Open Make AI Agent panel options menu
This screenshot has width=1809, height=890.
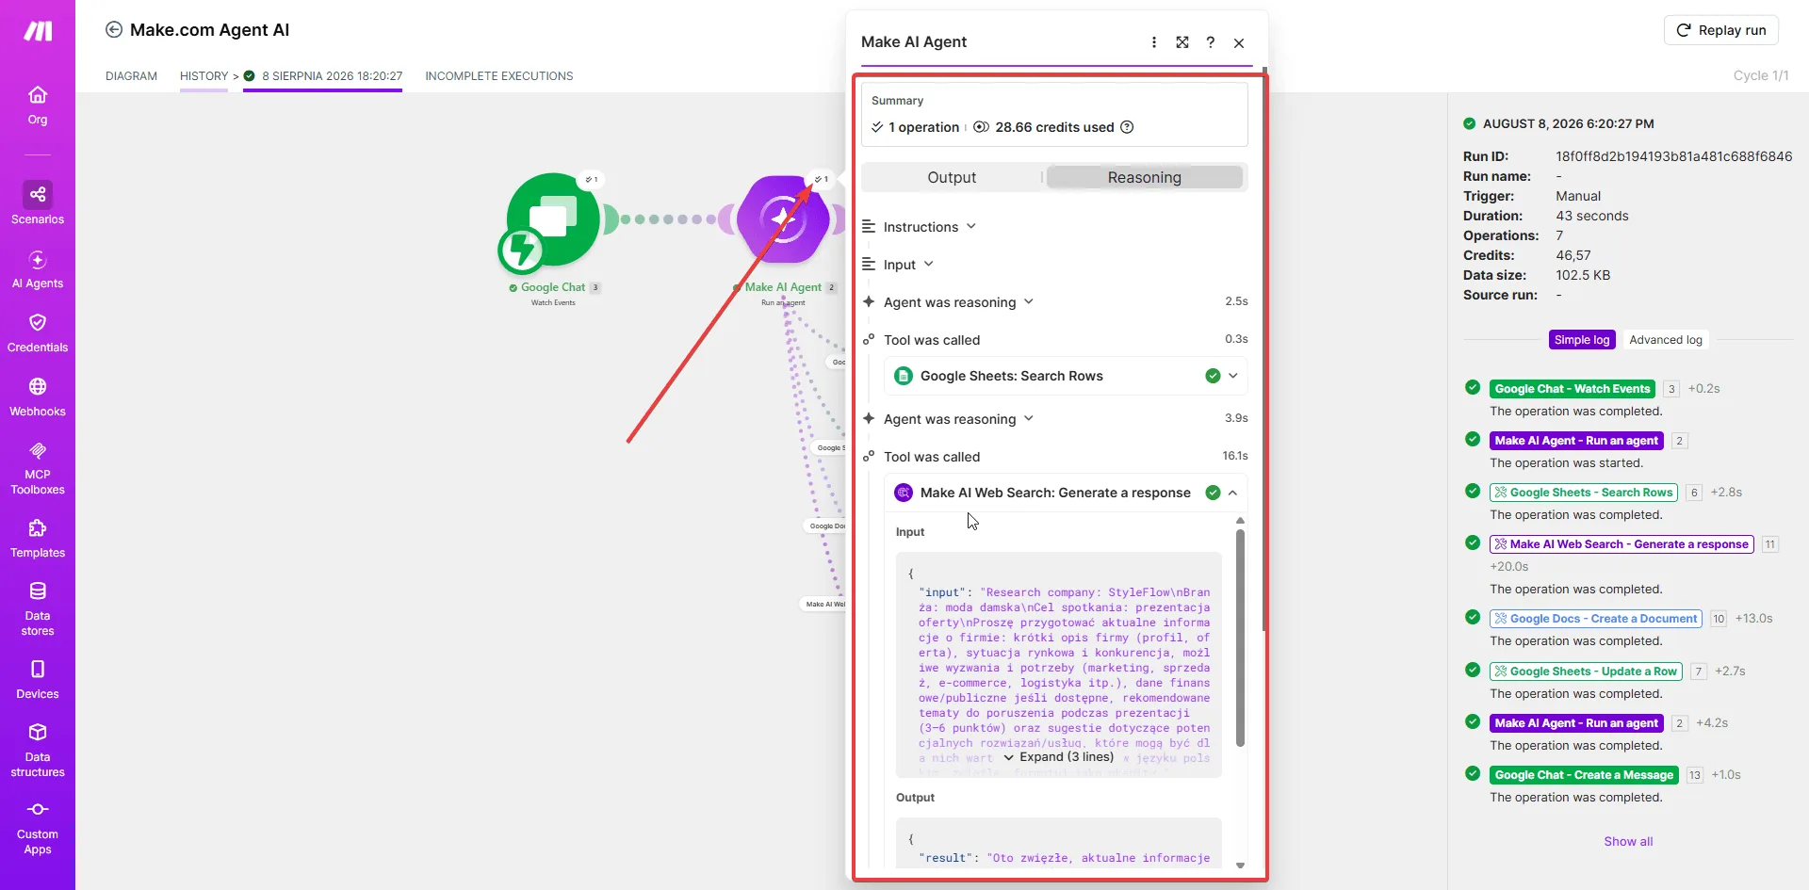(1153, 42)
